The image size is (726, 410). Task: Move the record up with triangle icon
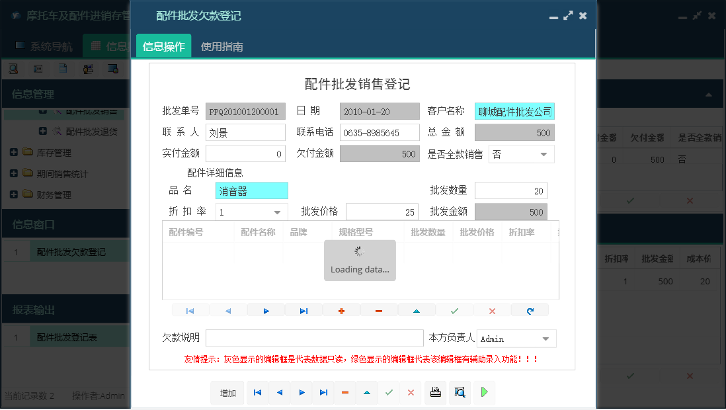pyautogui.click(x=417, y=309)
